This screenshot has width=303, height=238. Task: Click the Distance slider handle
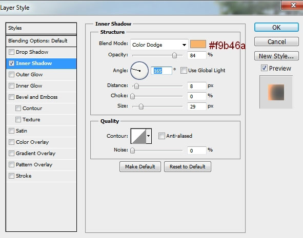coord(136,86)
